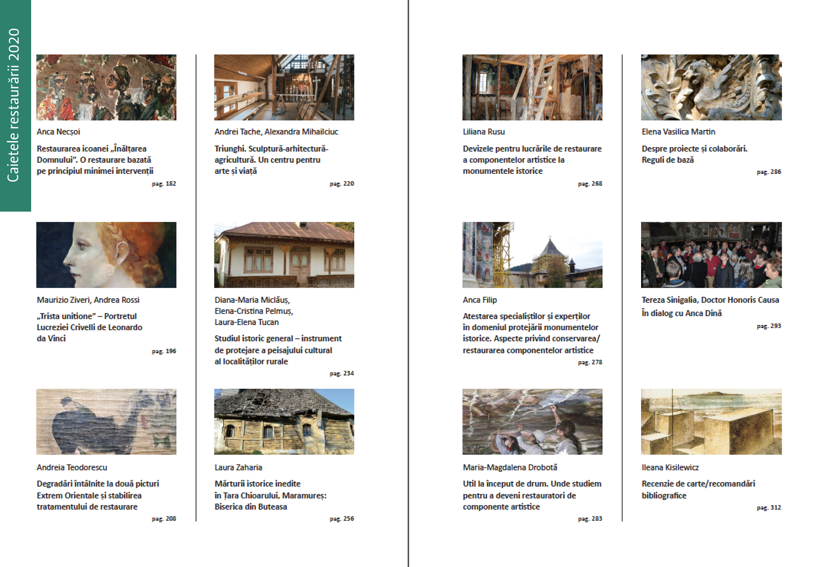Click the pag. 283 page reference
The width and height of the screenshot is (816, 567).
tap(590, 519)
